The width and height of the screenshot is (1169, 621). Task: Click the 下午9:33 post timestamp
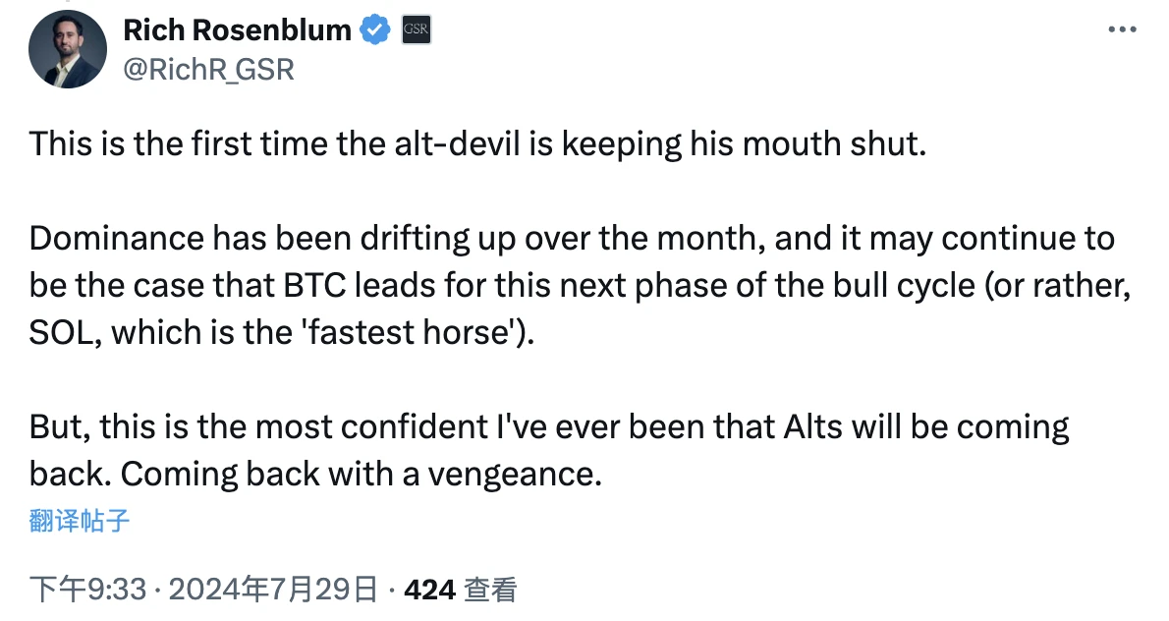coord(87,590)
